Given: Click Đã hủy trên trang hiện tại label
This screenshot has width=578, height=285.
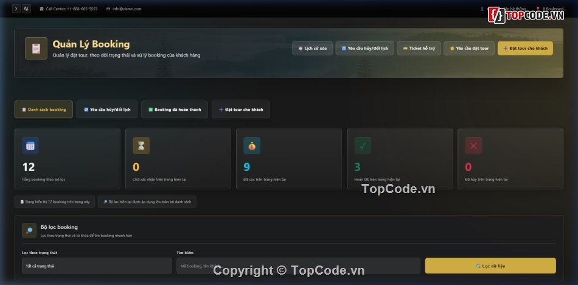Looking at the screenshot, I should (x=486, y=180).
